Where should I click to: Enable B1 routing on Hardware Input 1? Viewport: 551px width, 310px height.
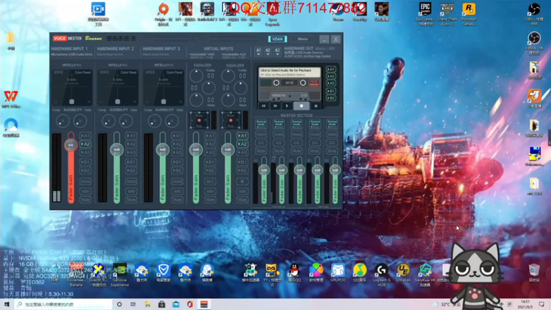[85, 162]
